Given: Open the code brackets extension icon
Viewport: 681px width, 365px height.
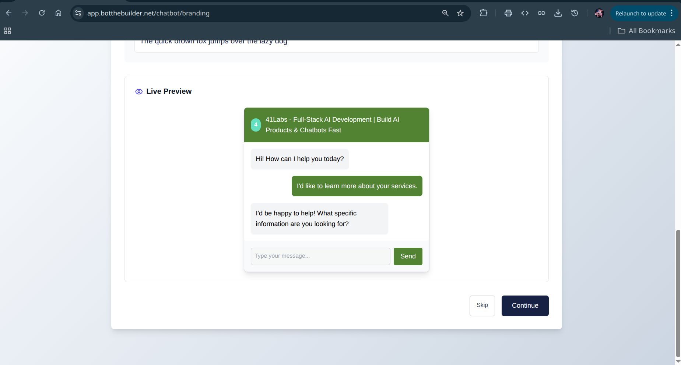Looking at the screenshot, I should coord(525,13).
